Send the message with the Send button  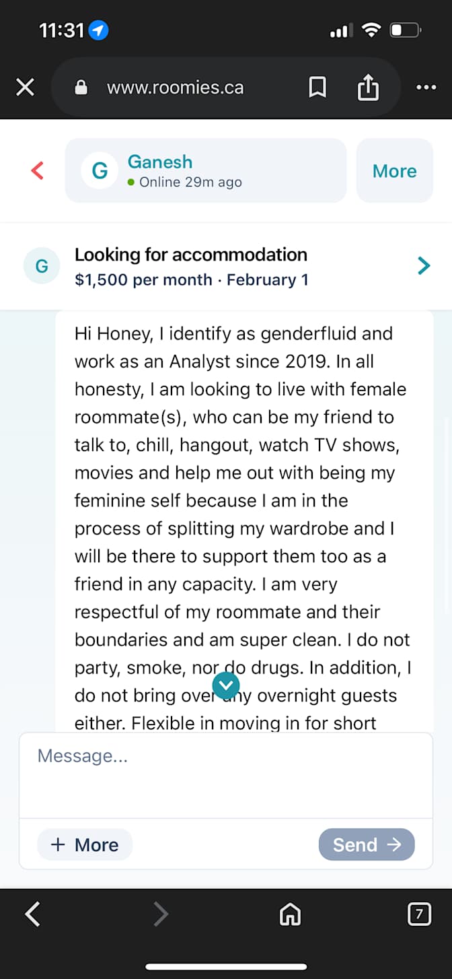point(367,844)
